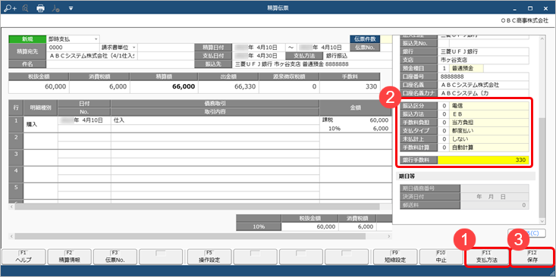This screenshot has height=277, width=556.
Task: Click the 支払方法 value 銀行振込
Action: pos(337,55)
